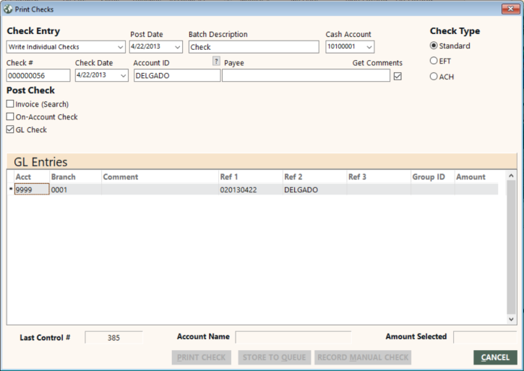Viewport: 524px width, 371px height.
Task: Click the empty Comment cell in the GL row
Action: pyautogui.click(x=160, y=189)
